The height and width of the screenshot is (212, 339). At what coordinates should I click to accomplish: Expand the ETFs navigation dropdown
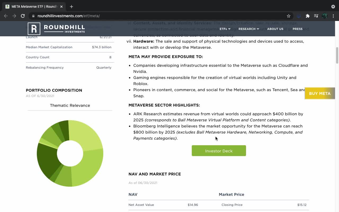225,29
